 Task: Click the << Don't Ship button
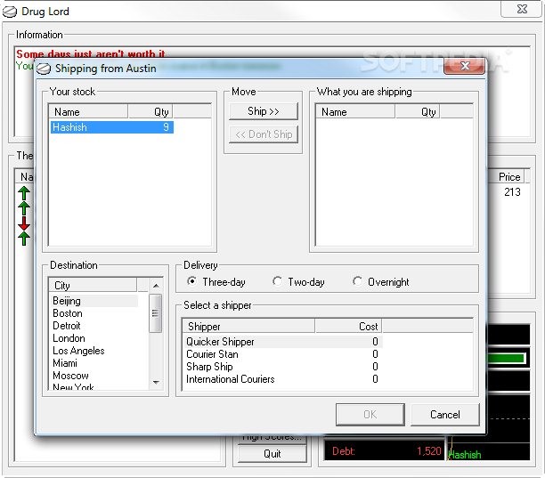click(x=264, y=134)
